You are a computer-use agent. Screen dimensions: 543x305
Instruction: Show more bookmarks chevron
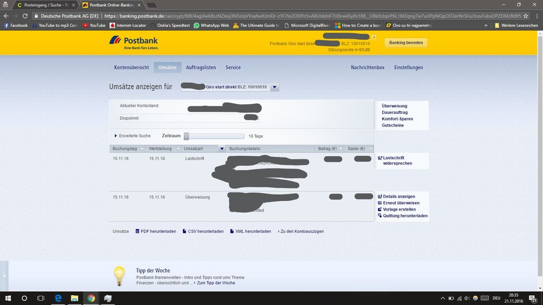click(x=486, y=26)
